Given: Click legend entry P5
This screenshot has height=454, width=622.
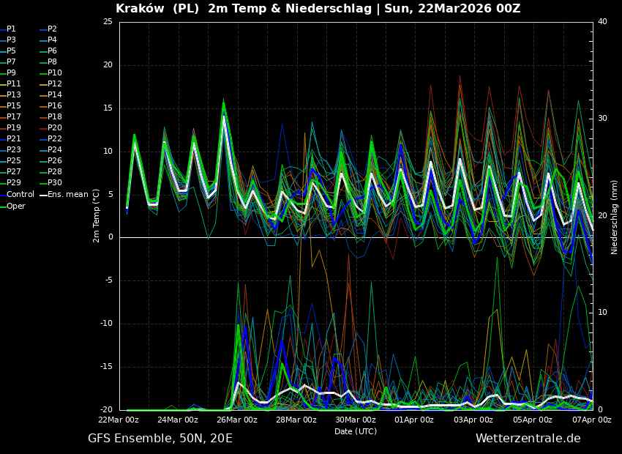Looking at the screenshot, I should pyautogui.click(x=8, y=51).
